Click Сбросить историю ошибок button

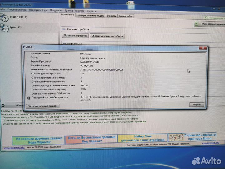[x=42, y=106]
